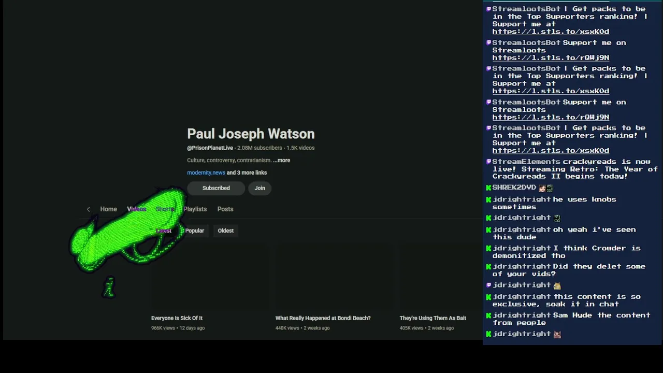Switch to the Posts tab
663x373 pixels.
pyautogui.click(x=225, y=209)
